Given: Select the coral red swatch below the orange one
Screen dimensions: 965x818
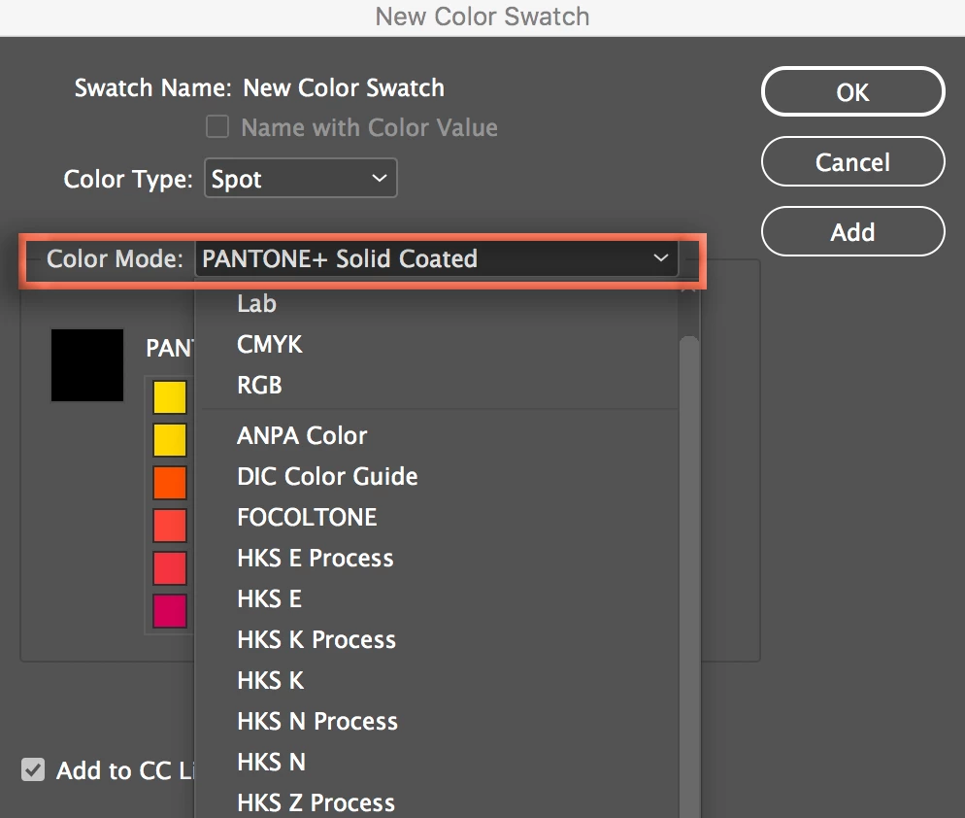Looking at the screenshot, I should point(169,525).
